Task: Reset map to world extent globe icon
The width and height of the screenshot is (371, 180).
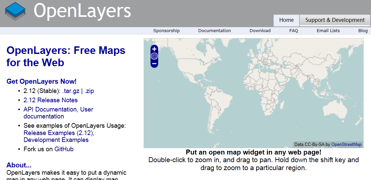Action: click(x=154, y=56)
